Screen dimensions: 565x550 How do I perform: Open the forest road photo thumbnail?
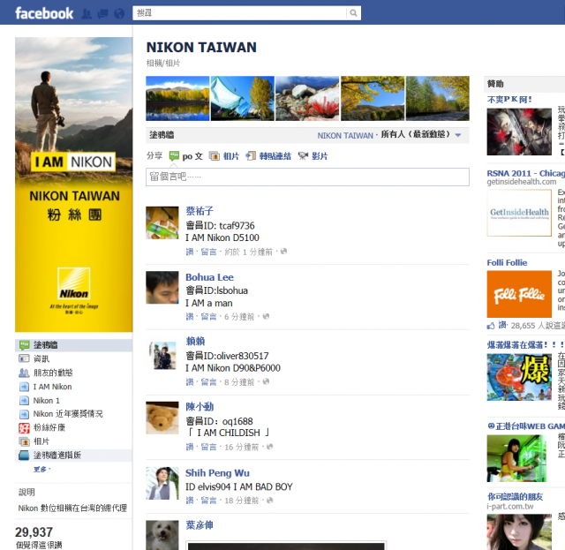[x=438, y=98]
